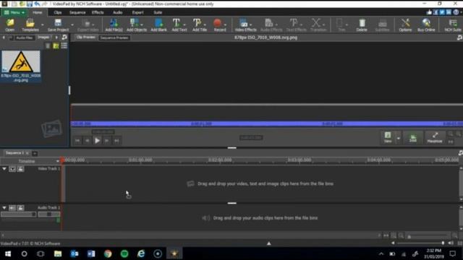Open the Templates tool

pos(30,25)
